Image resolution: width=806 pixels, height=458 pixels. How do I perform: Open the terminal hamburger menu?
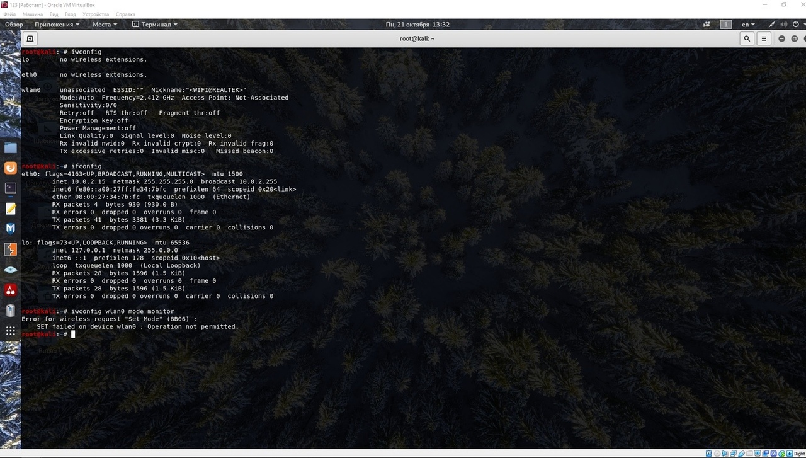[x=764, y=38]
